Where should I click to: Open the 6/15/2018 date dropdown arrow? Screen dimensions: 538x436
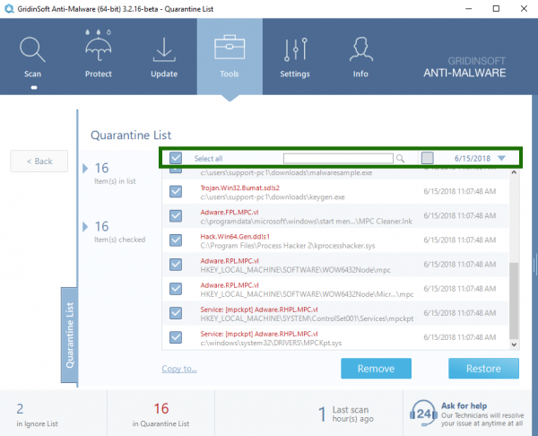point(501,158)
